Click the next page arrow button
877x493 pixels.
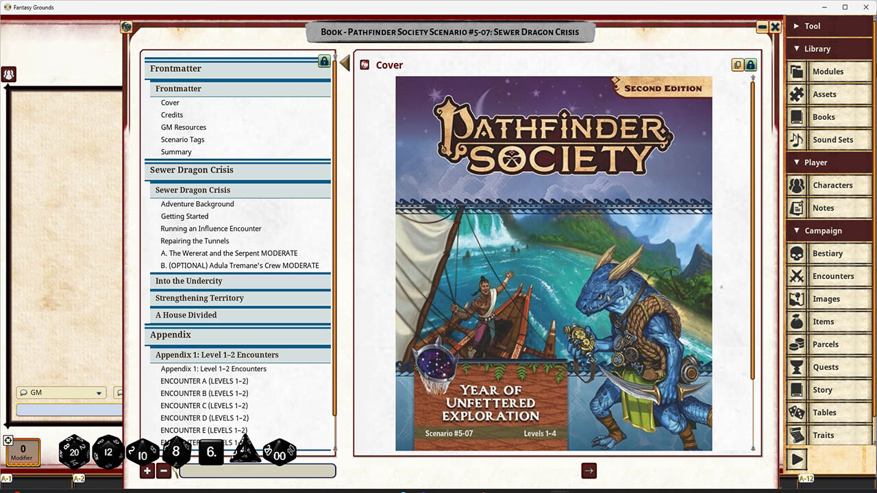point(589,471)
